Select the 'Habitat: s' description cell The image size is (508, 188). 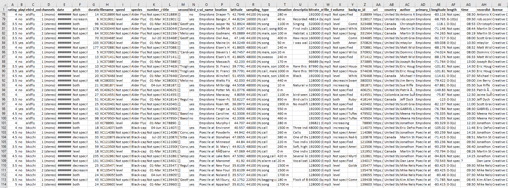(300, 33)
